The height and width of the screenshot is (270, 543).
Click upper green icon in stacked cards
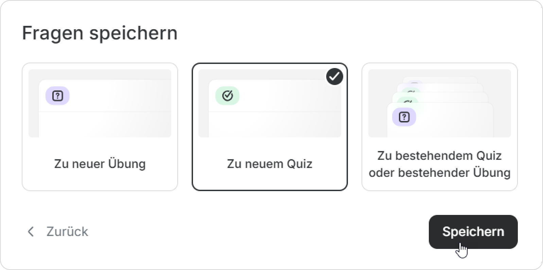click(411, 91)
